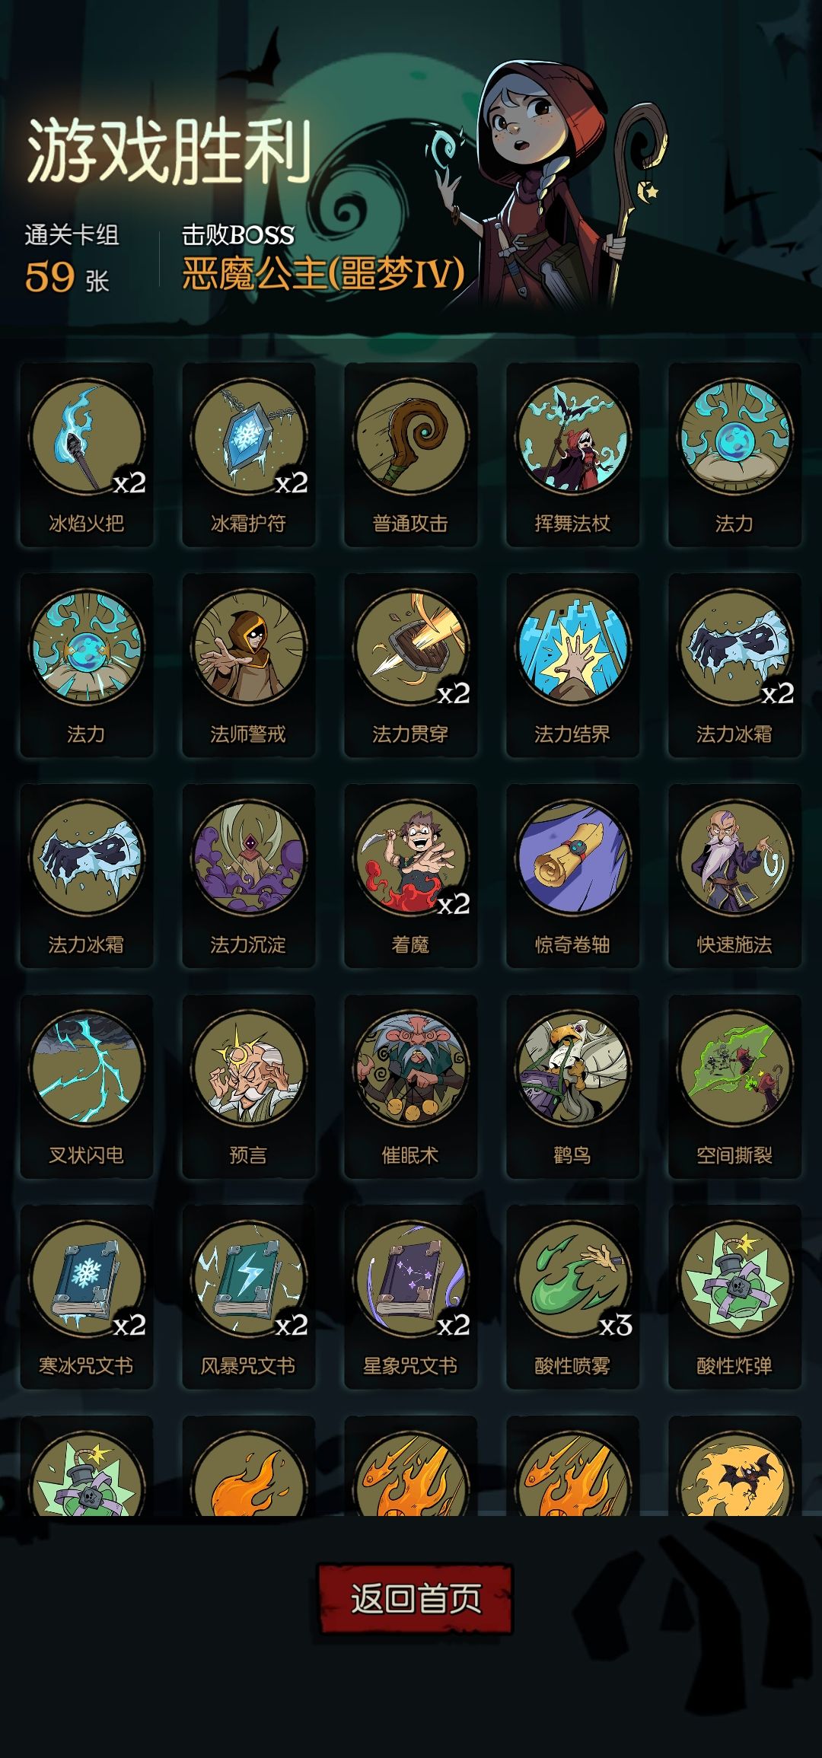View the 挥舞法杖 card details
Image resolution: width=822 pixels, height=1758 pixels.
tap(573, 454)
